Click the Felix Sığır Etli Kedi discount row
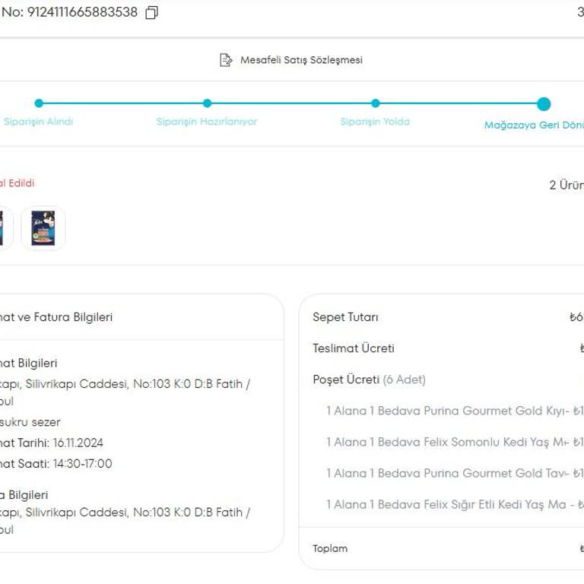The image size is (584, 584). [x=447, y=504]
